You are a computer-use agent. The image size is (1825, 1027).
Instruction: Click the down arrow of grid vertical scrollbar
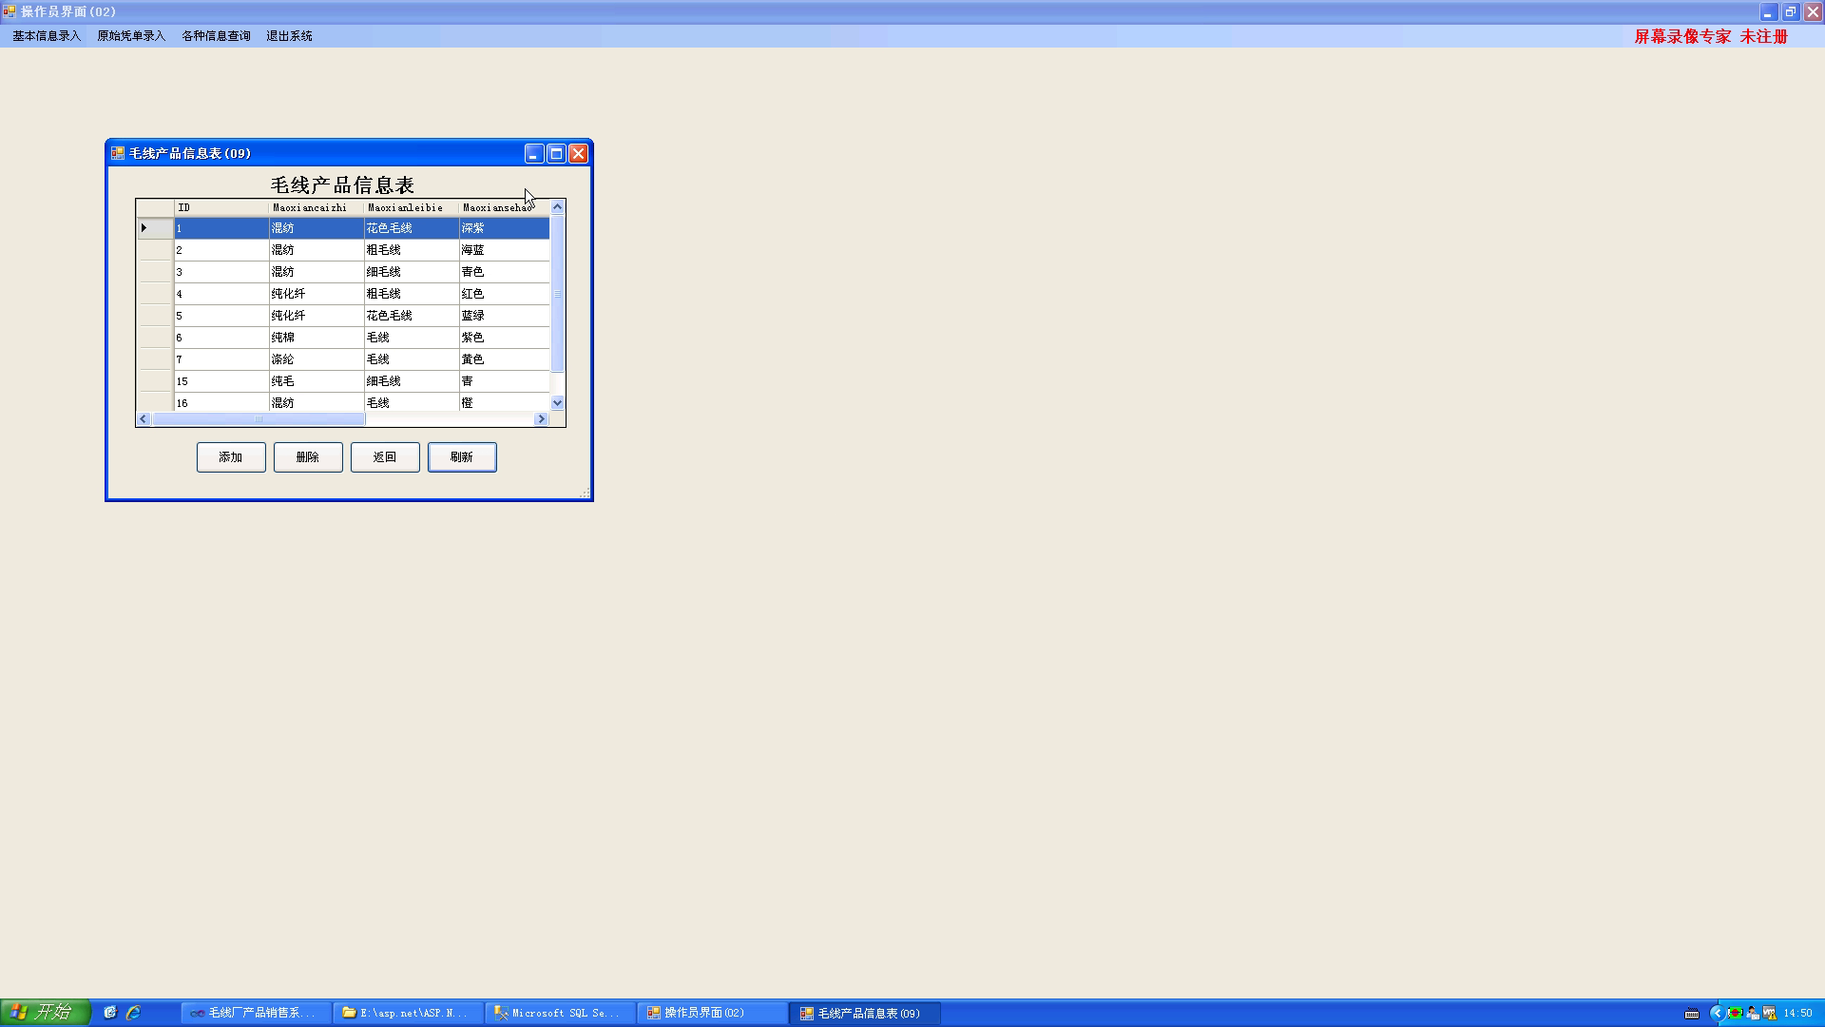[x=558, y=403]
